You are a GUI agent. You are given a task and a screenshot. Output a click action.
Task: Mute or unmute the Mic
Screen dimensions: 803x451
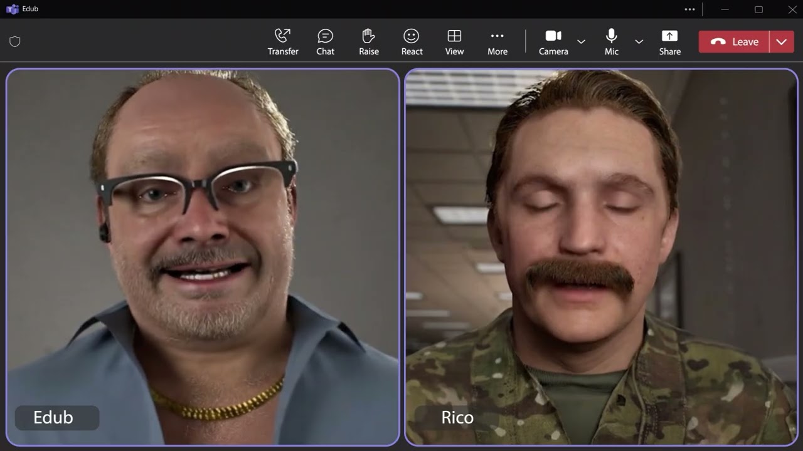[612, 42]
